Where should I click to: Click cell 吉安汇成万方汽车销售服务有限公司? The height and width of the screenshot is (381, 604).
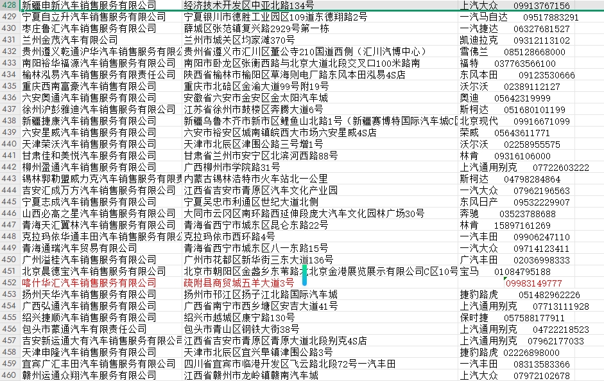[99, 190]
